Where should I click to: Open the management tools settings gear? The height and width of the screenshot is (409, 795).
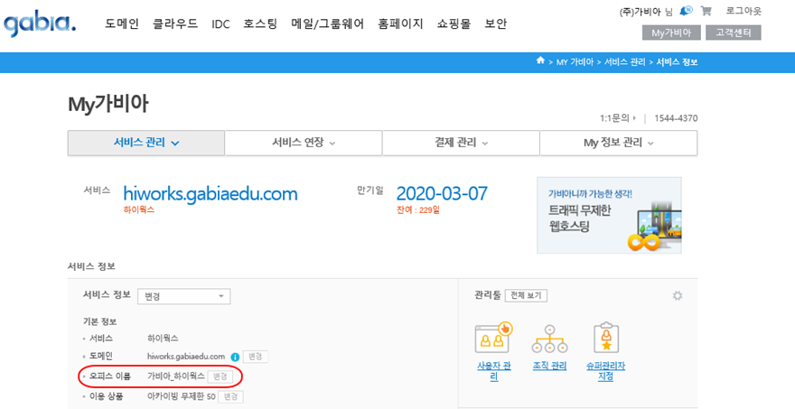[678, 295]
